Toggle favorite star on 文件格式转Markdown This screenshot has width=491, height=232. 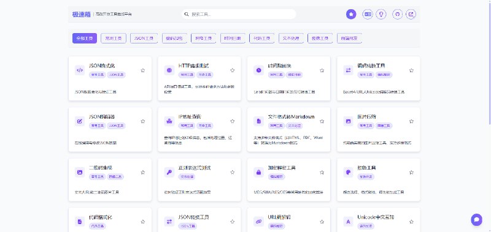click(x=322, y=121)
